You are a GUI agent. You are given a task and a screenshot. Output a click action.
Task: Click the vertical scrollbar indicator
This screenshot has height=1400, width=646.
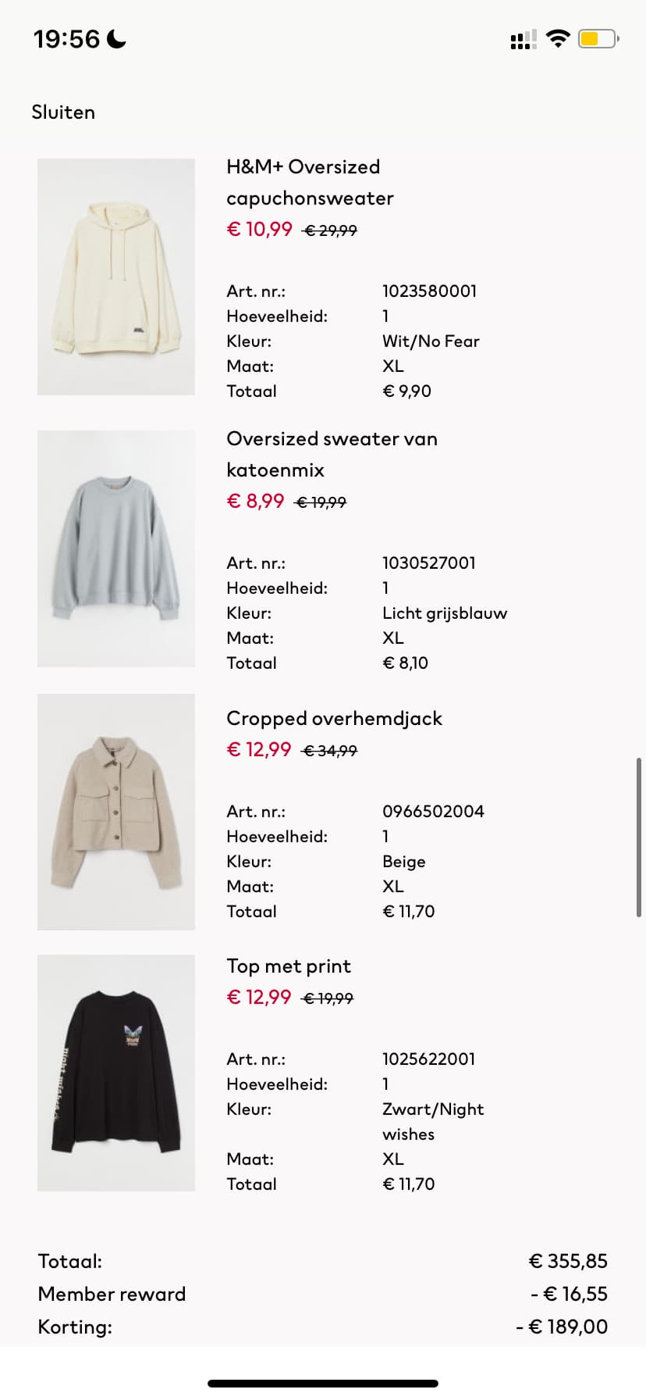click(x=639, y=837)
